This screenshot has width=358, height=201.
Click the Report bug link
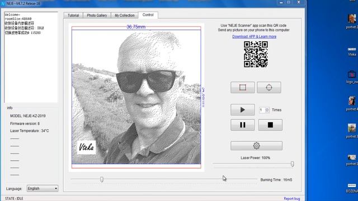point(292,199)
